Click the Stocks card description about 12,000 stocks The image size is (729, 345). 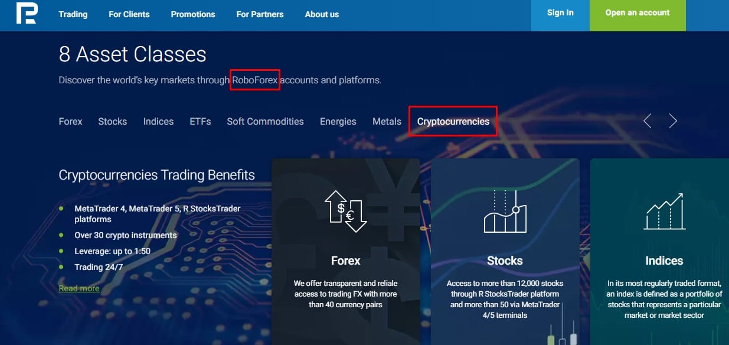coord(505,300)
